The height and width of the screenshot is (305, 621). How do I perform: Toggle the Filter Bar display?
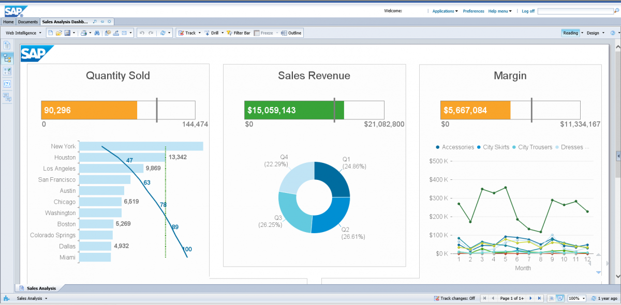pyautogui.click(x=238, y=33)
